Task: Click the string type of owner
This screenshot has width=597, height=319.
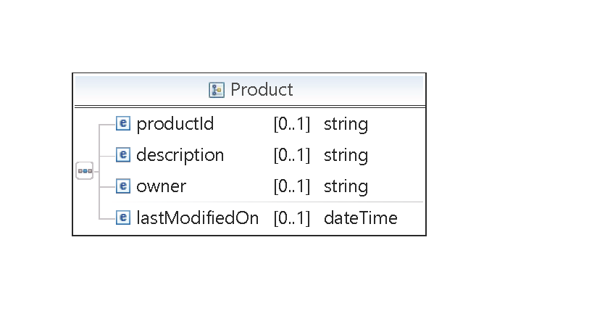Action: (x=346, y=188)
